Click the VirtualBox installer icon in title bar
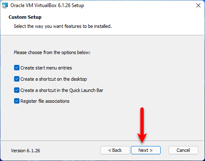The width and height of the screenshot is (205, 161). click(x=5, y=5)
